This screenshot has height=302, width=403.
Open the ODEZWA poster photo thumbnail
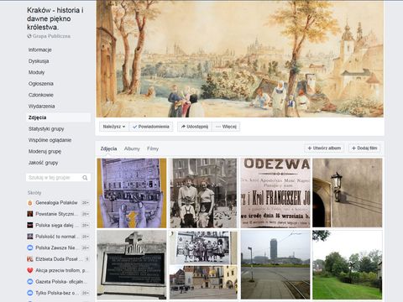tap(275, 193)
